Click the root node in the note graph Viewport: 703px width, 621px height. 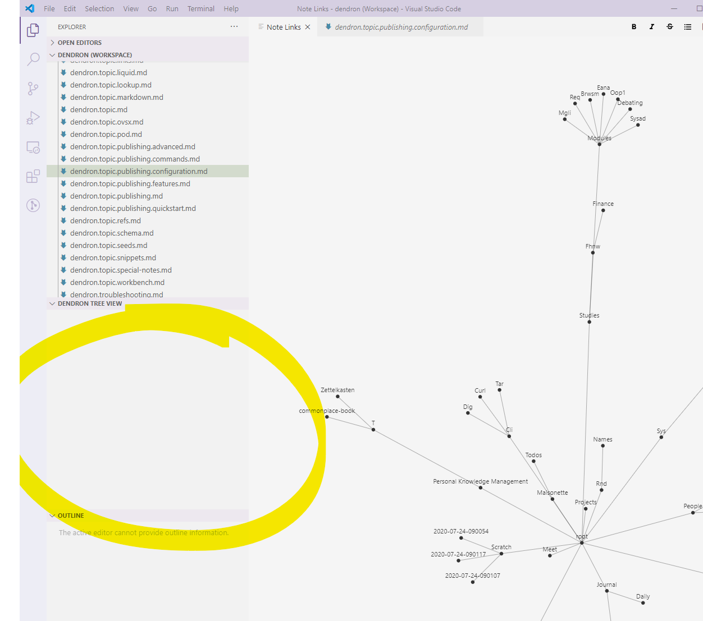click(582, 543)
